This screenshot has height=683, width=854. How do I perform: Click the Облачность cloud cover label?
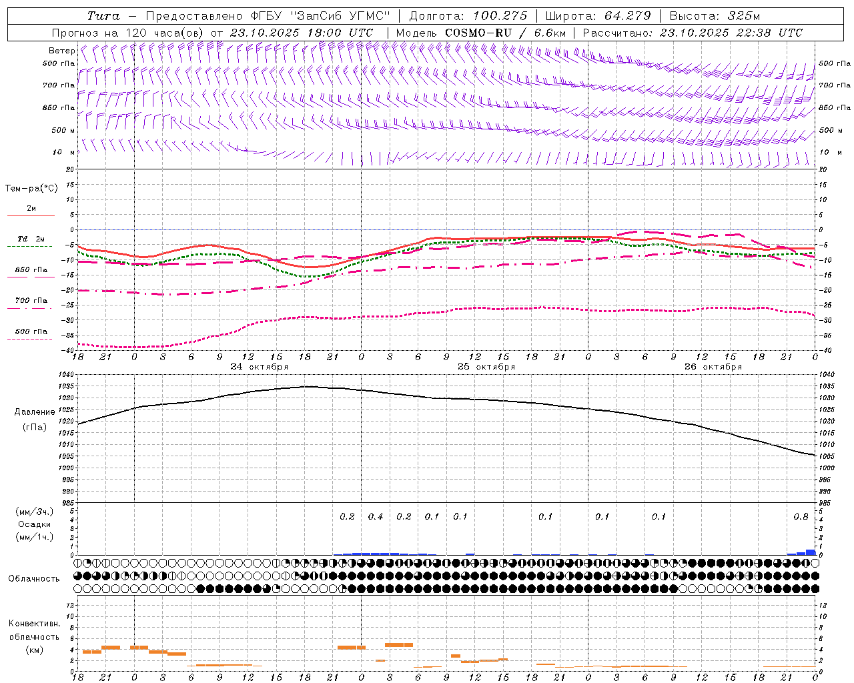point(34,579)
